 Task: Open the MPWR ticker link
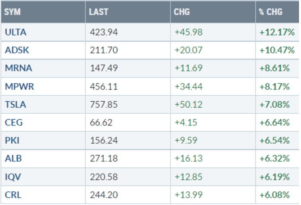(x=19, y=86)
